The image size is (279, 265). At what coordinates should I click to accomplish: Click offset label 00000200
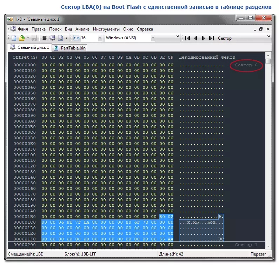25,245
